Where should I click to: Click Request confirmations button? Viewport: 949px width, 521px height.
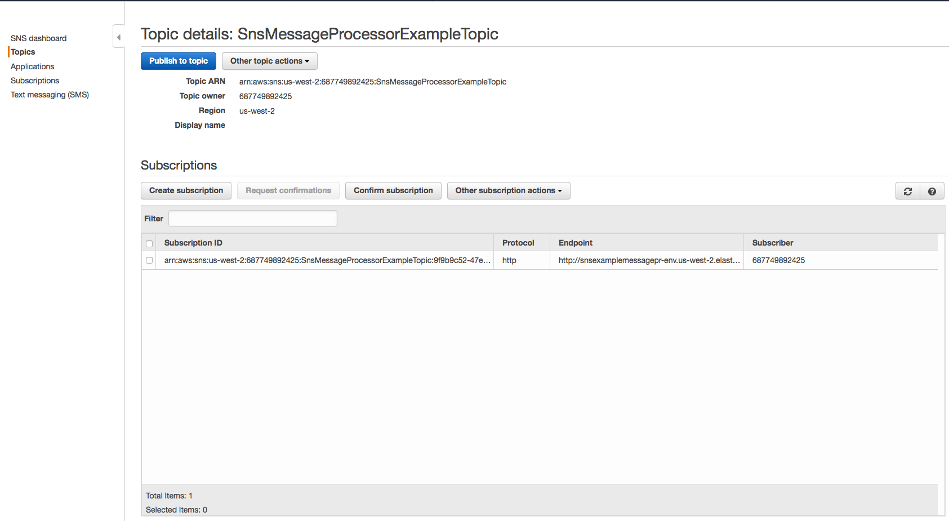(288, 190)
